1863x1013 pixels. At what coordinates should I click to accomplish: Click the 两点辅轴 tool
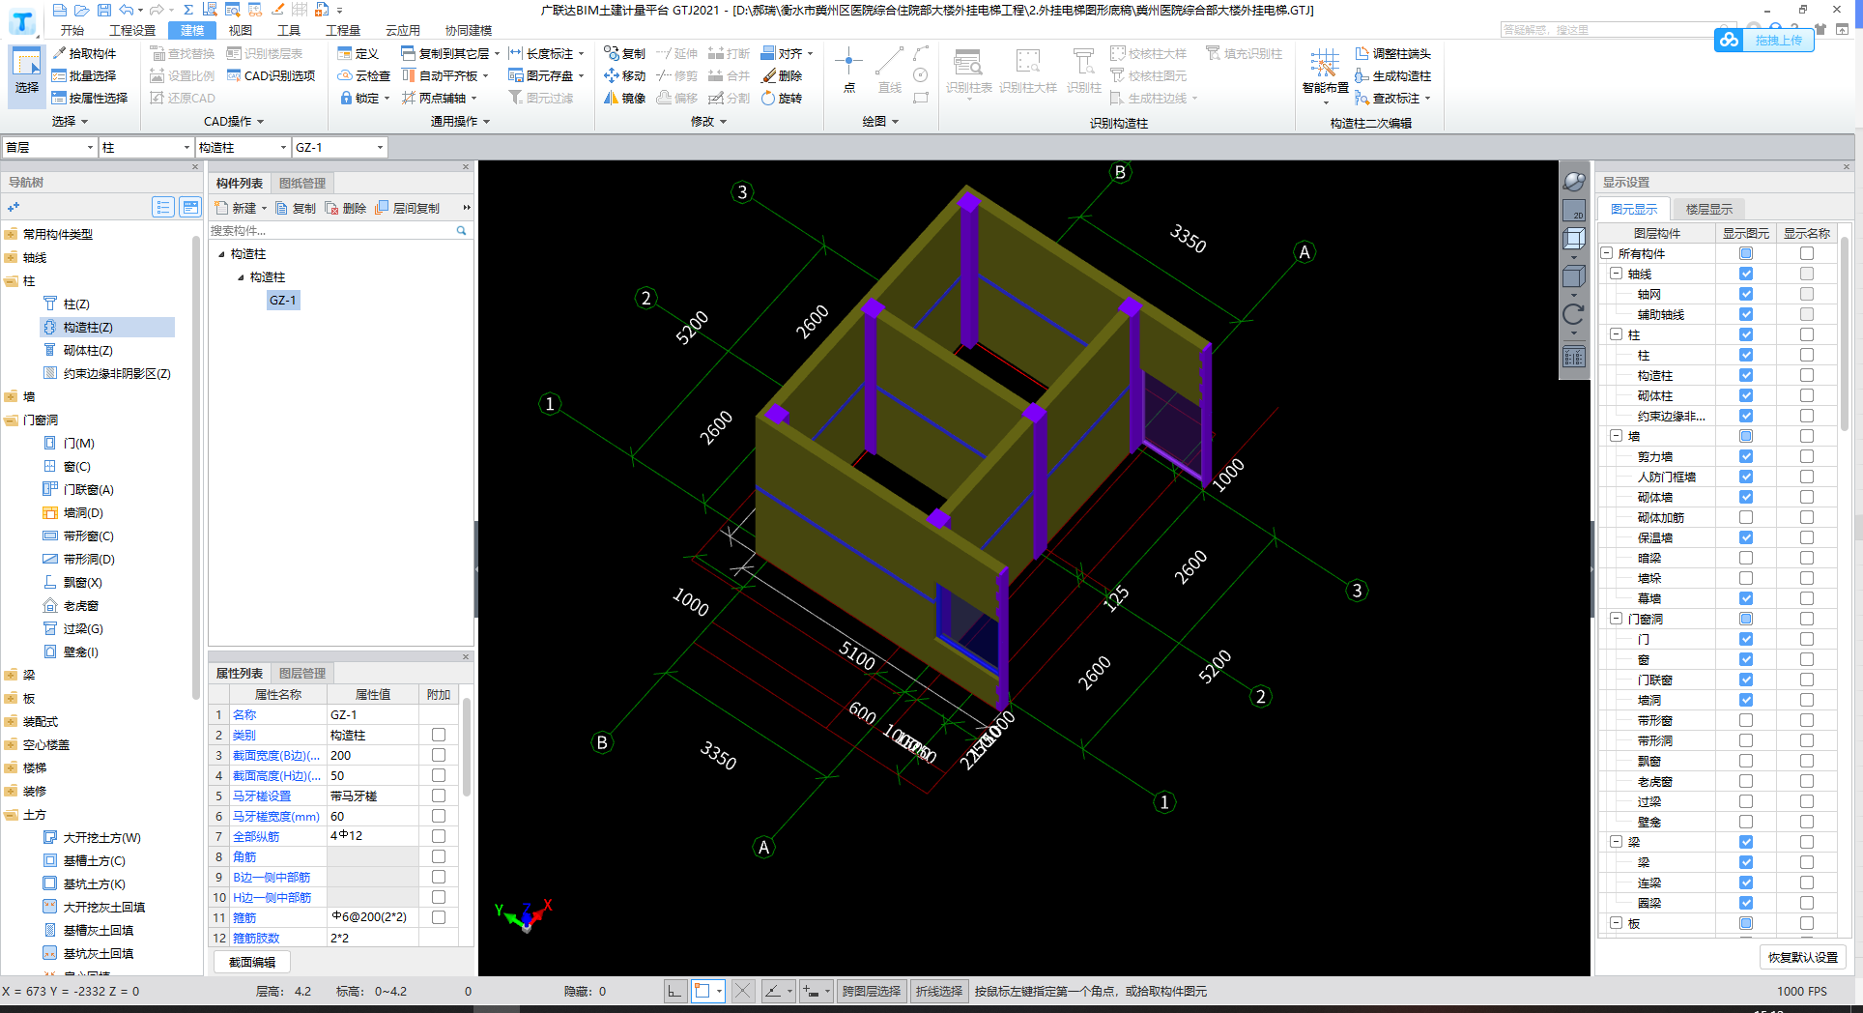coord(439,98)
